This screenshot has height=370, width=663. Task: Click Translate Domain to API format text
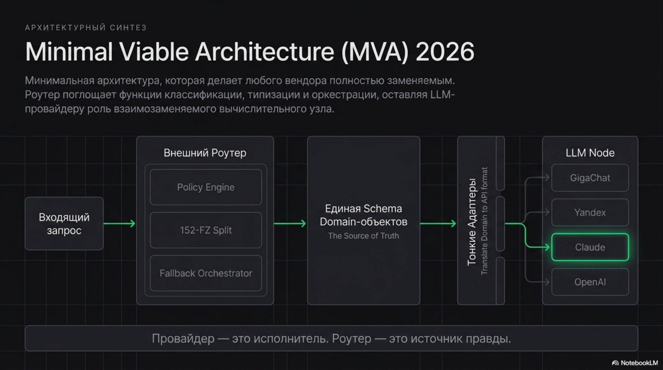coord(484,221)
